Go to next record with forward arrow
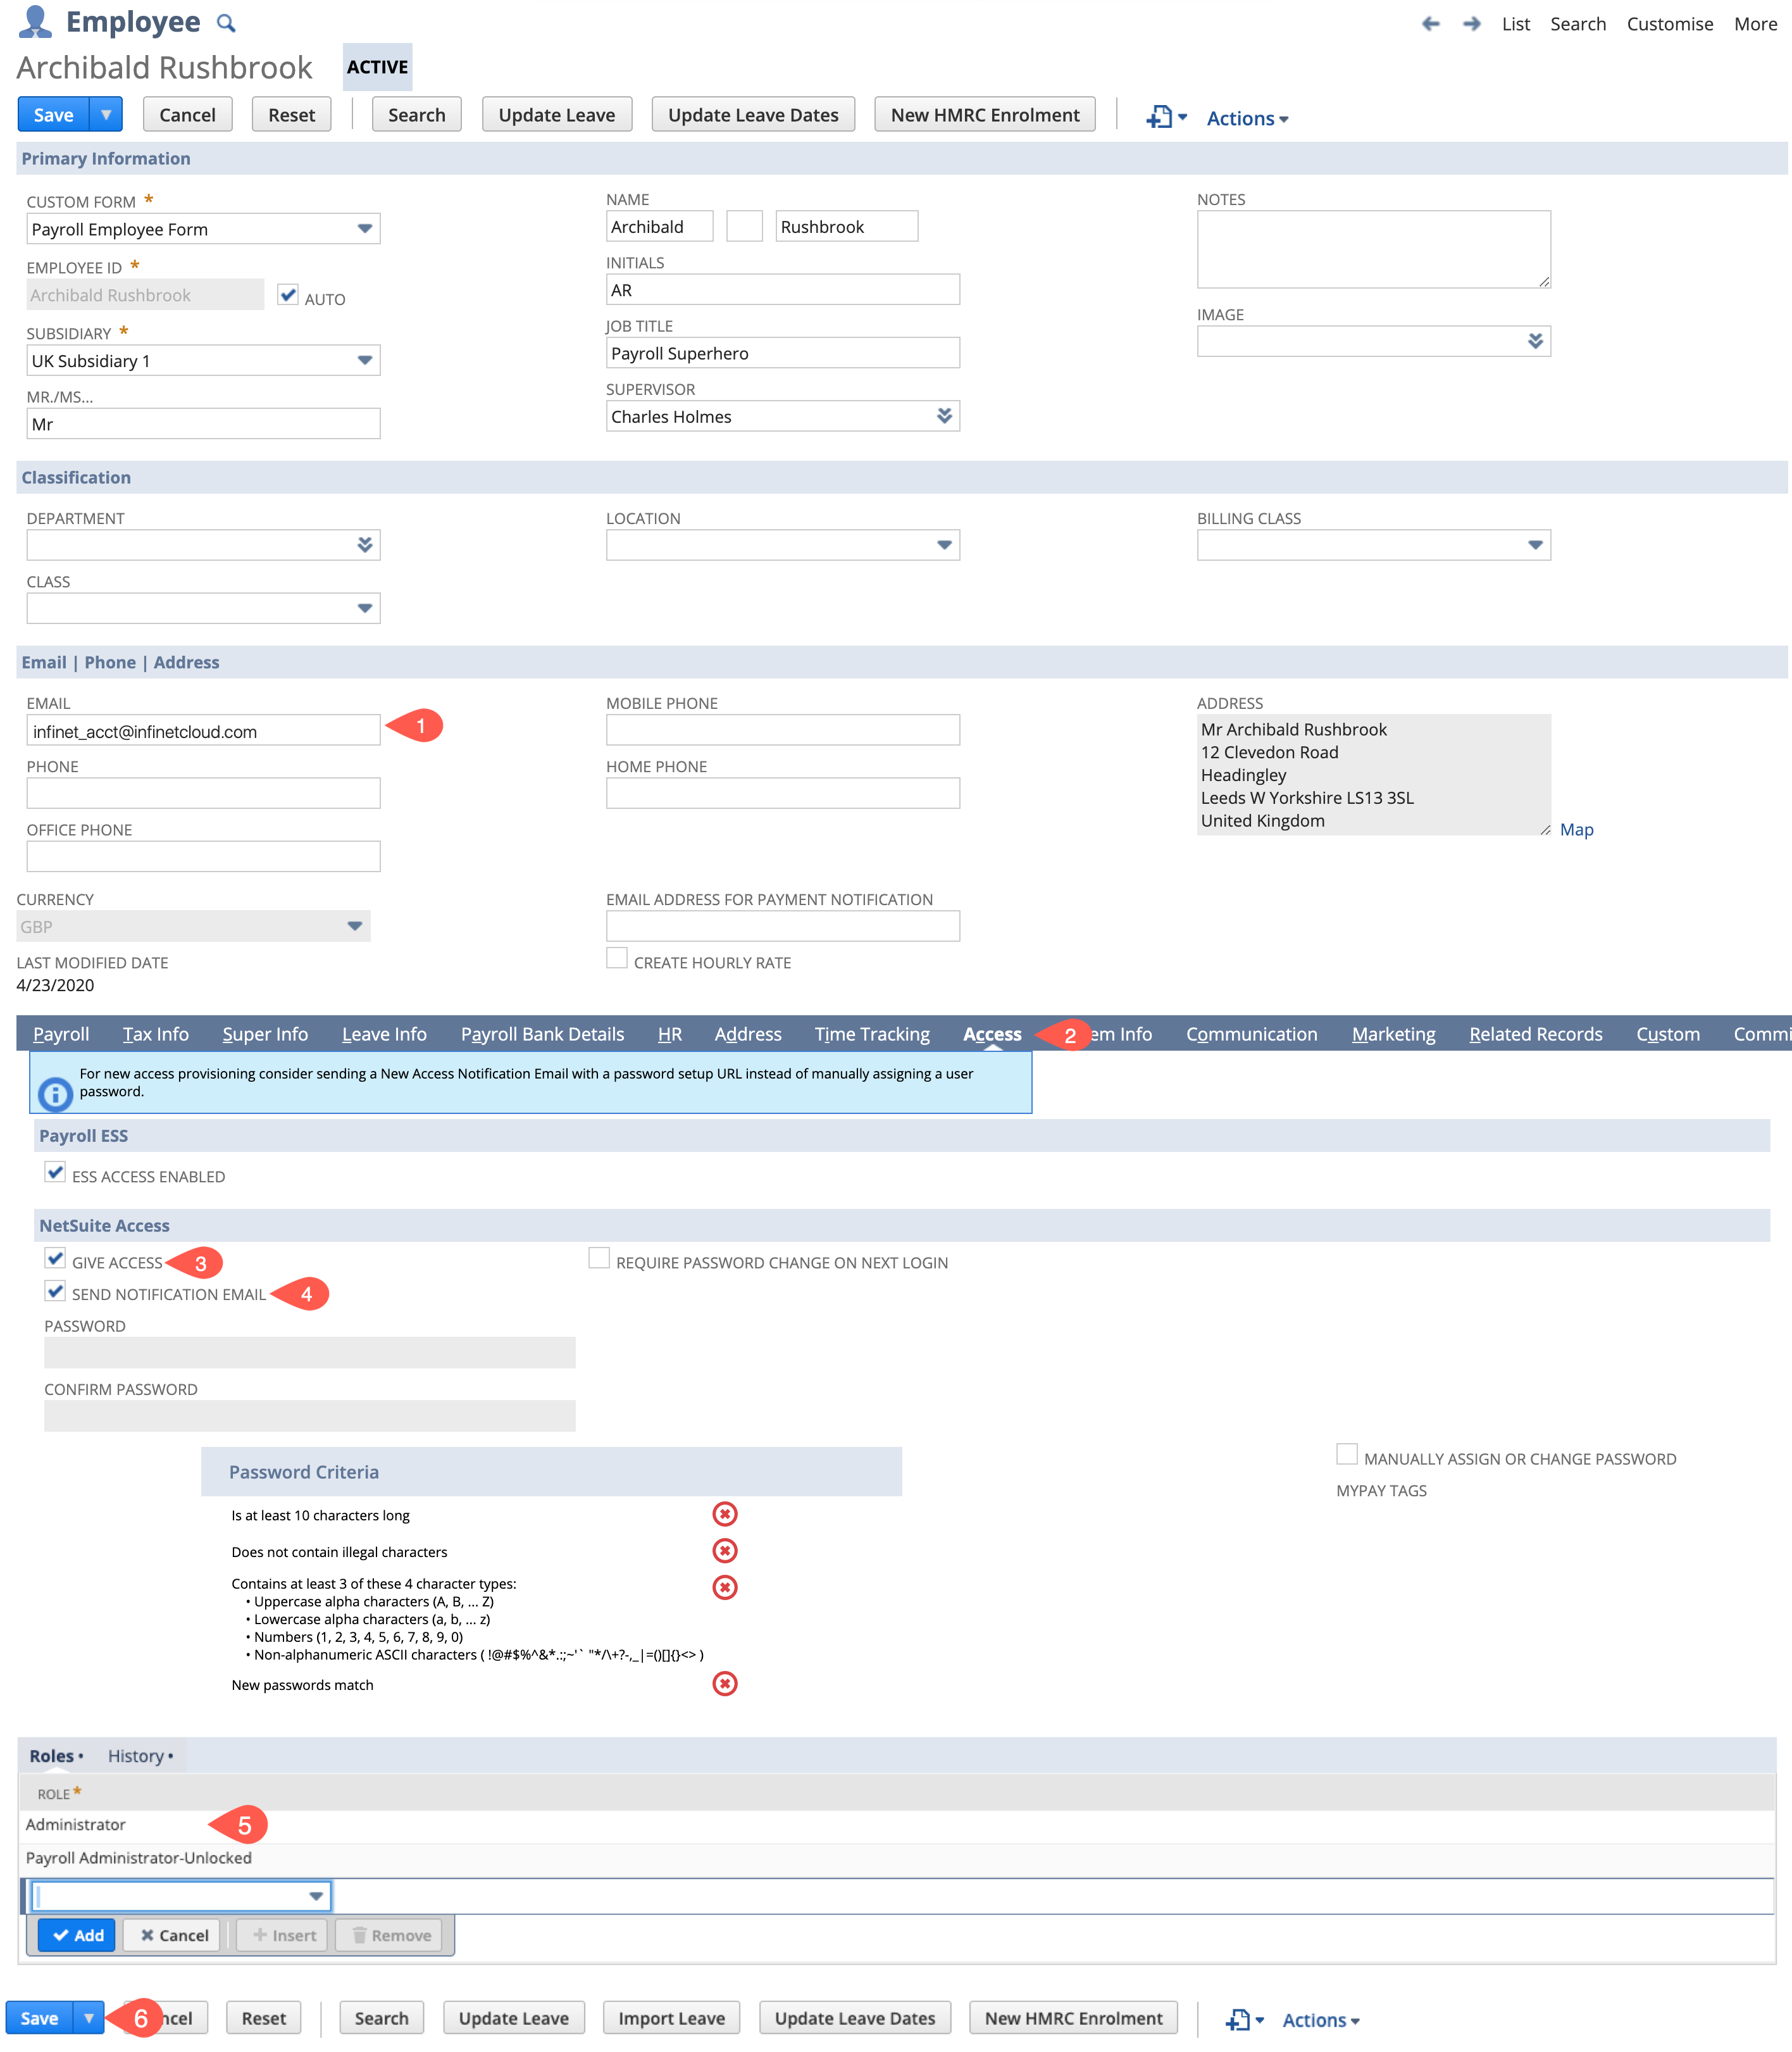This screenshot has width=1792, height=2052. pyautogui.click(x=1471, y=23)
